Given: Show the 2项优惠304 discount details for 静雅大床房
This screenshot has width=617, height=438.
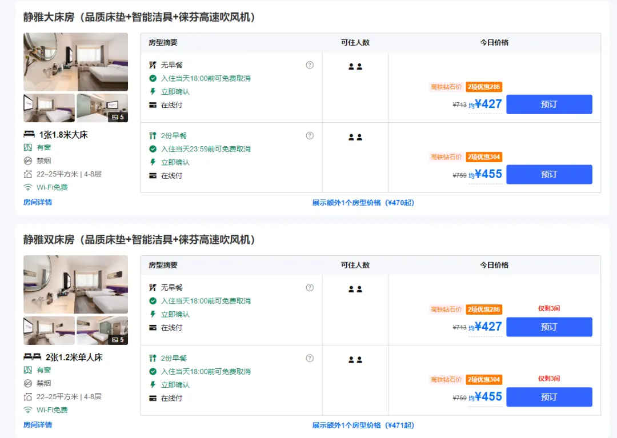Looking at the screenshot, I should point(484,157).
